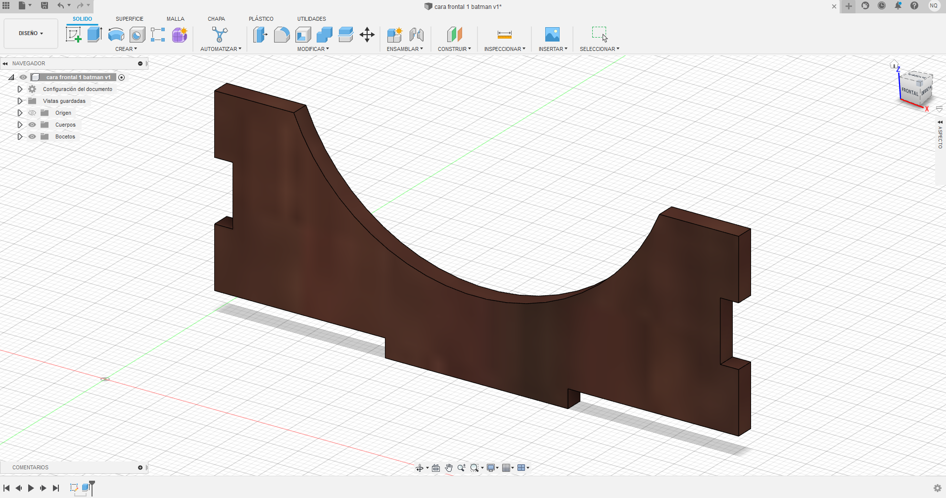Pick the Rectangular Pattern tool
Viewport: 946px width, 498px height.
click(x=158, y=35)
